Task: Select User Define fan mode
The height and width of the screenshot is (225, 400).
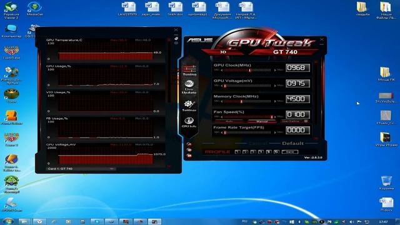Action: click(291, 121)
